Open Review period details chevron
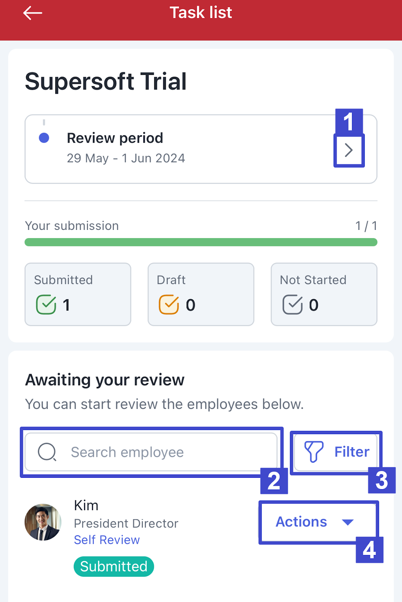Screen dimensions: 402x602 point(349,150)
